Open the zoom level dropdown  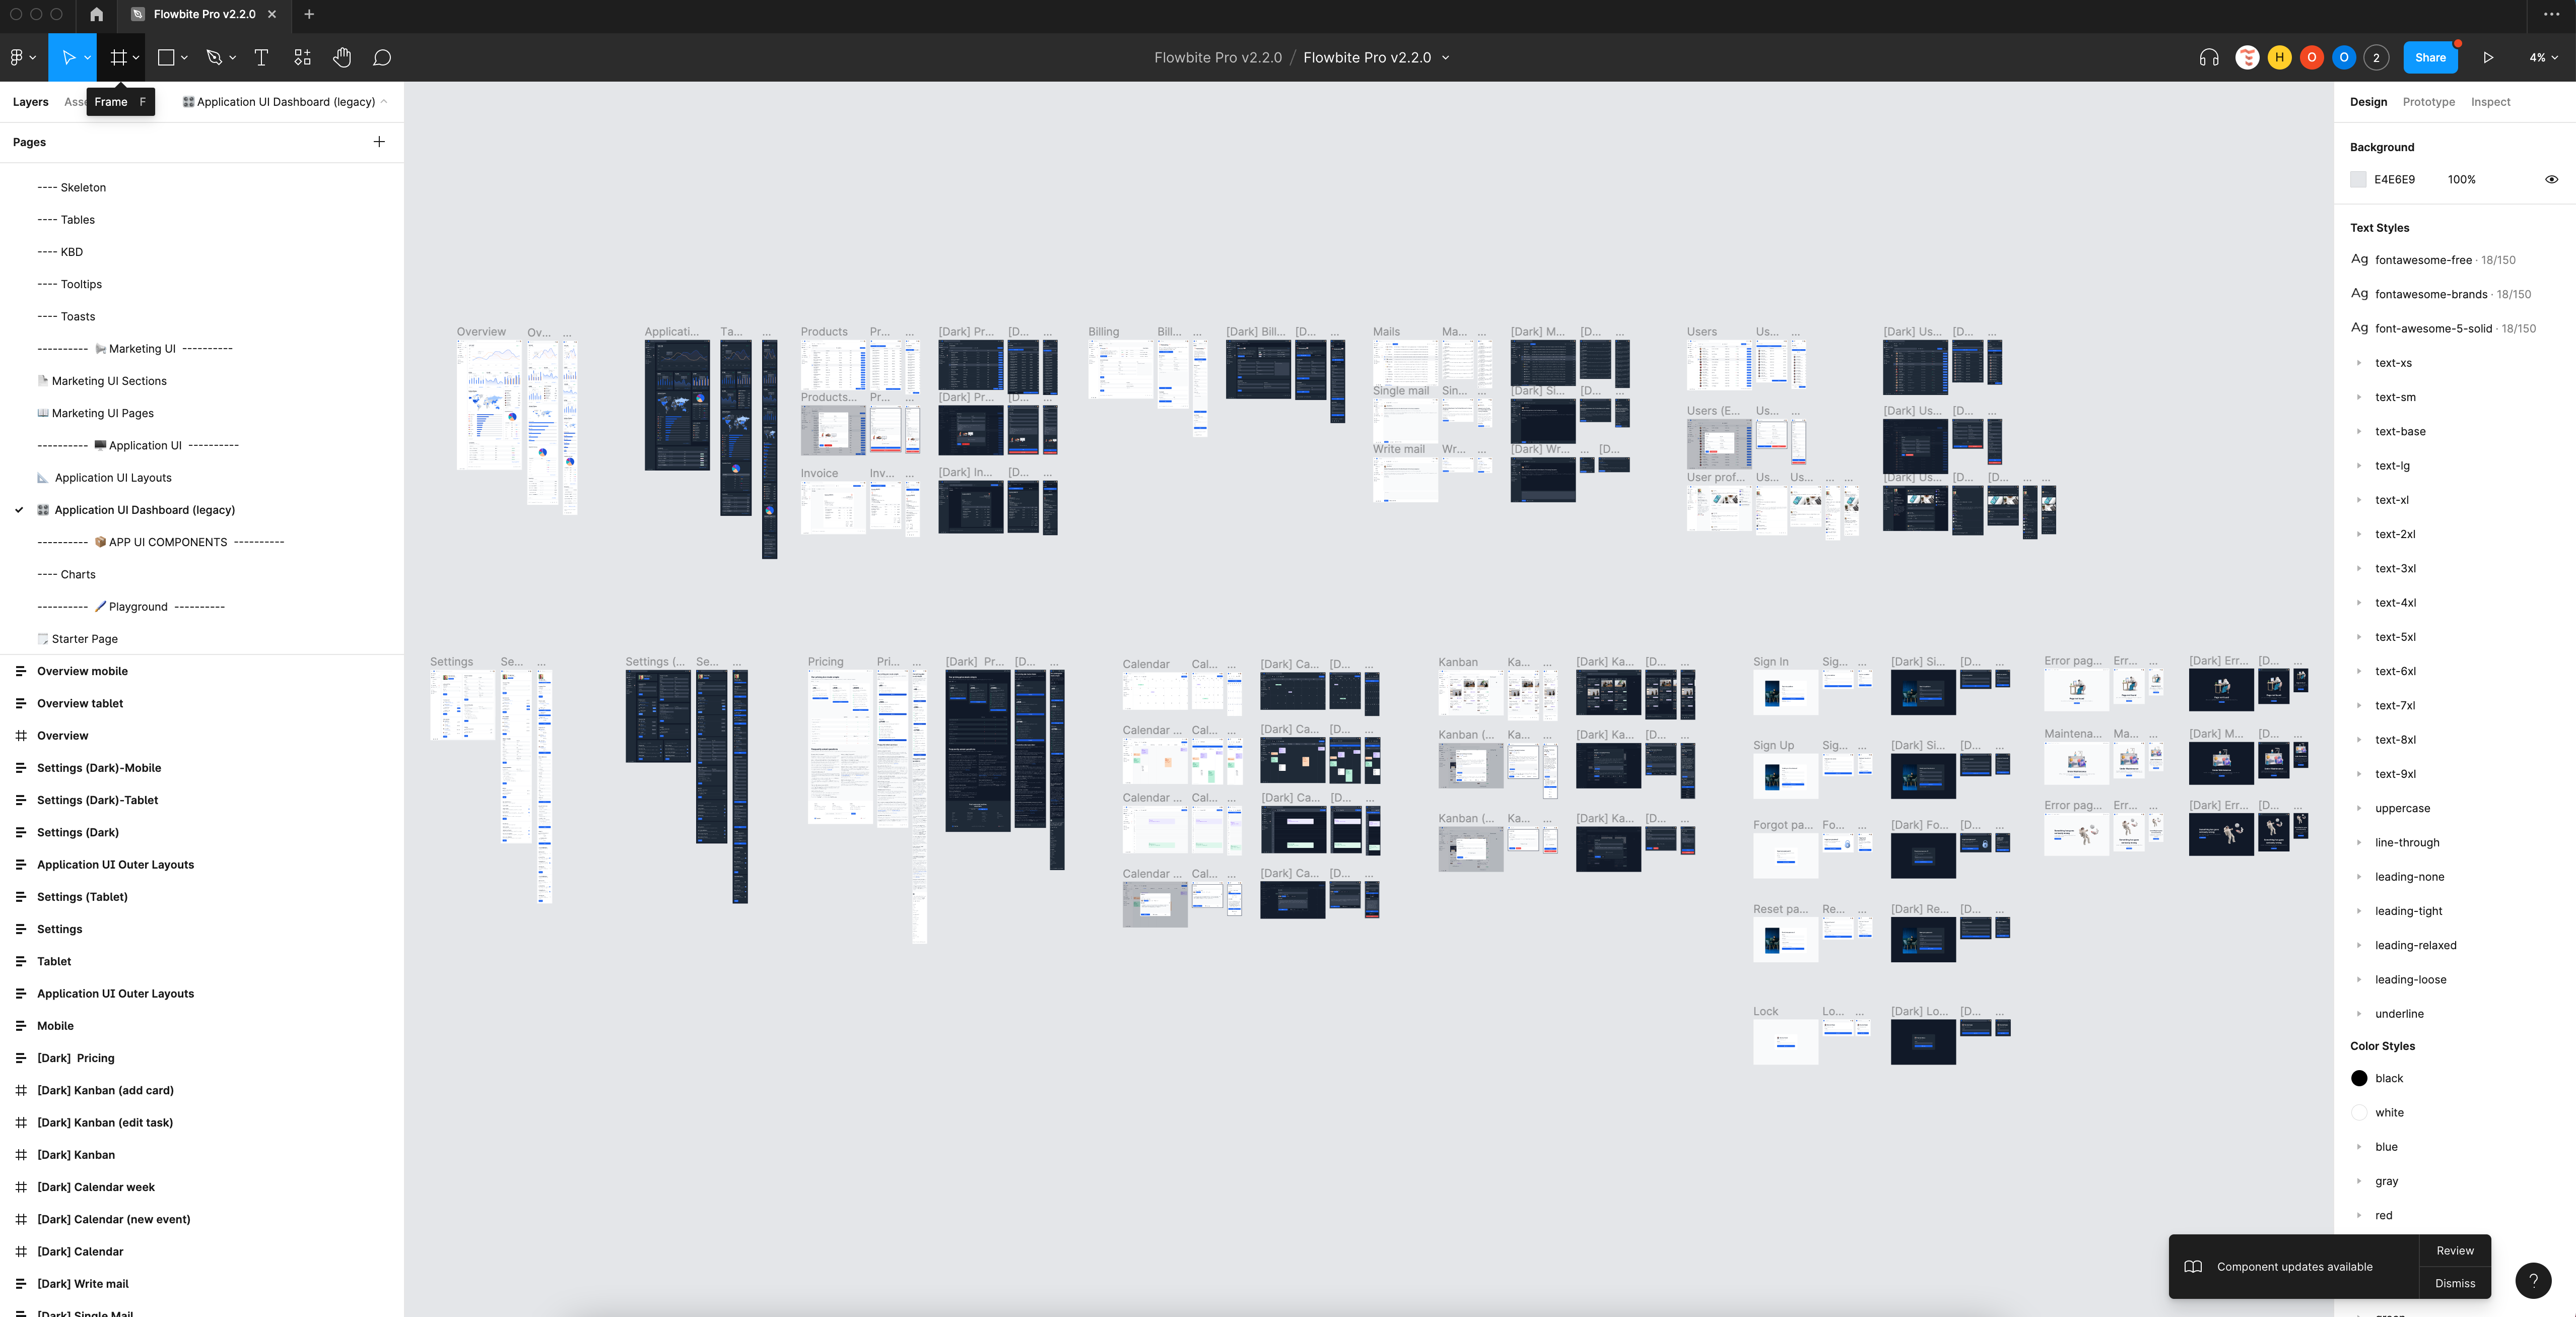pyautogui.click(x=2543, y=58)
